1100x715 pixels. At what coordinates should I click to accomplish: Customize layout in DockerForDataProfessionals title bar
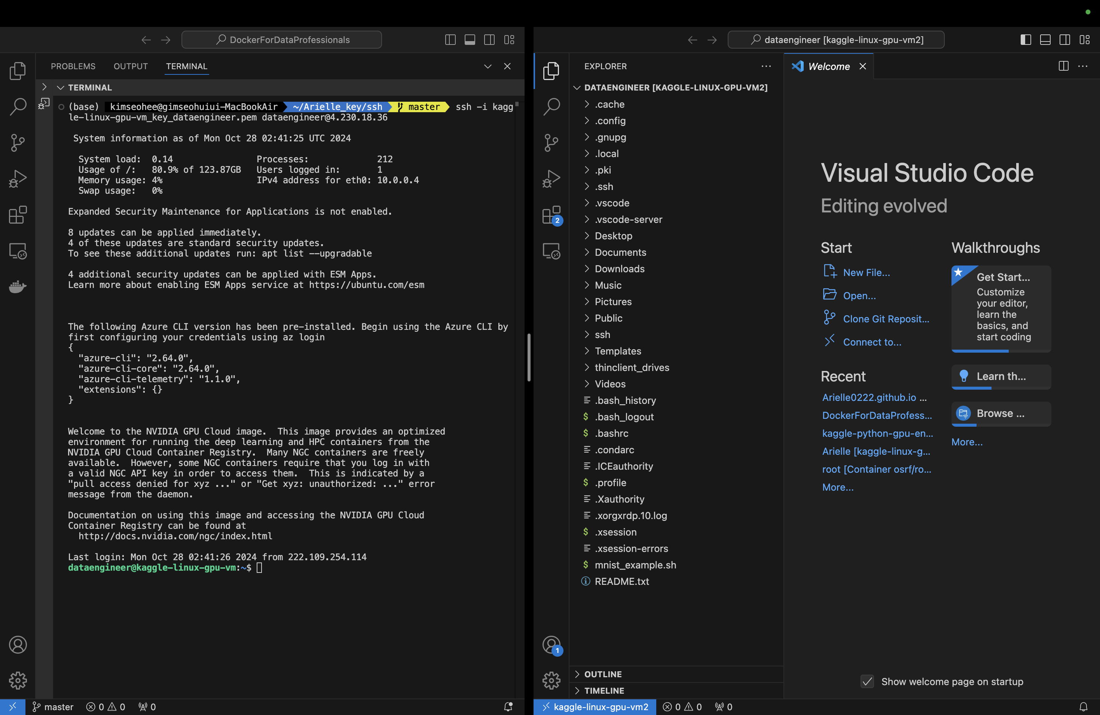(509, 40)
